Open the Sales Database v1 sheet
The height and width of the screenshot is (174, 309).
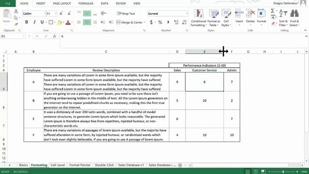click(131, 165)
